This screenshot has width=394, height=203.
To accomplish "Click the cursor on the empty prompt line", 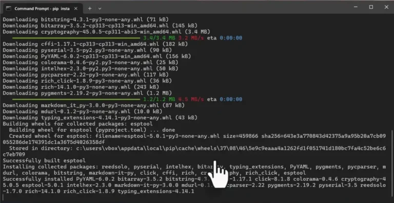I will 3,197.
